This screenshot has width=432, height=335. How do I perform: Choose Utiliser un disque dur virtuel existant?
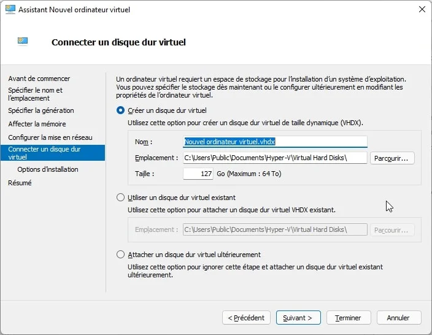[x=120, y=198]
